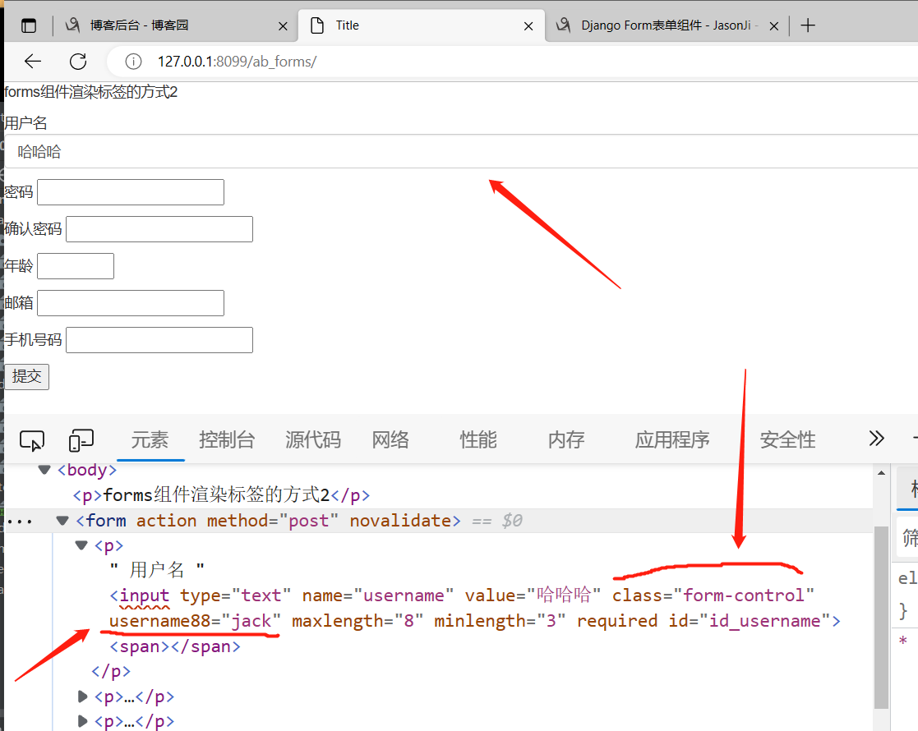
Task: Click the closing </p> tag line
Action: tap(111, 671)
